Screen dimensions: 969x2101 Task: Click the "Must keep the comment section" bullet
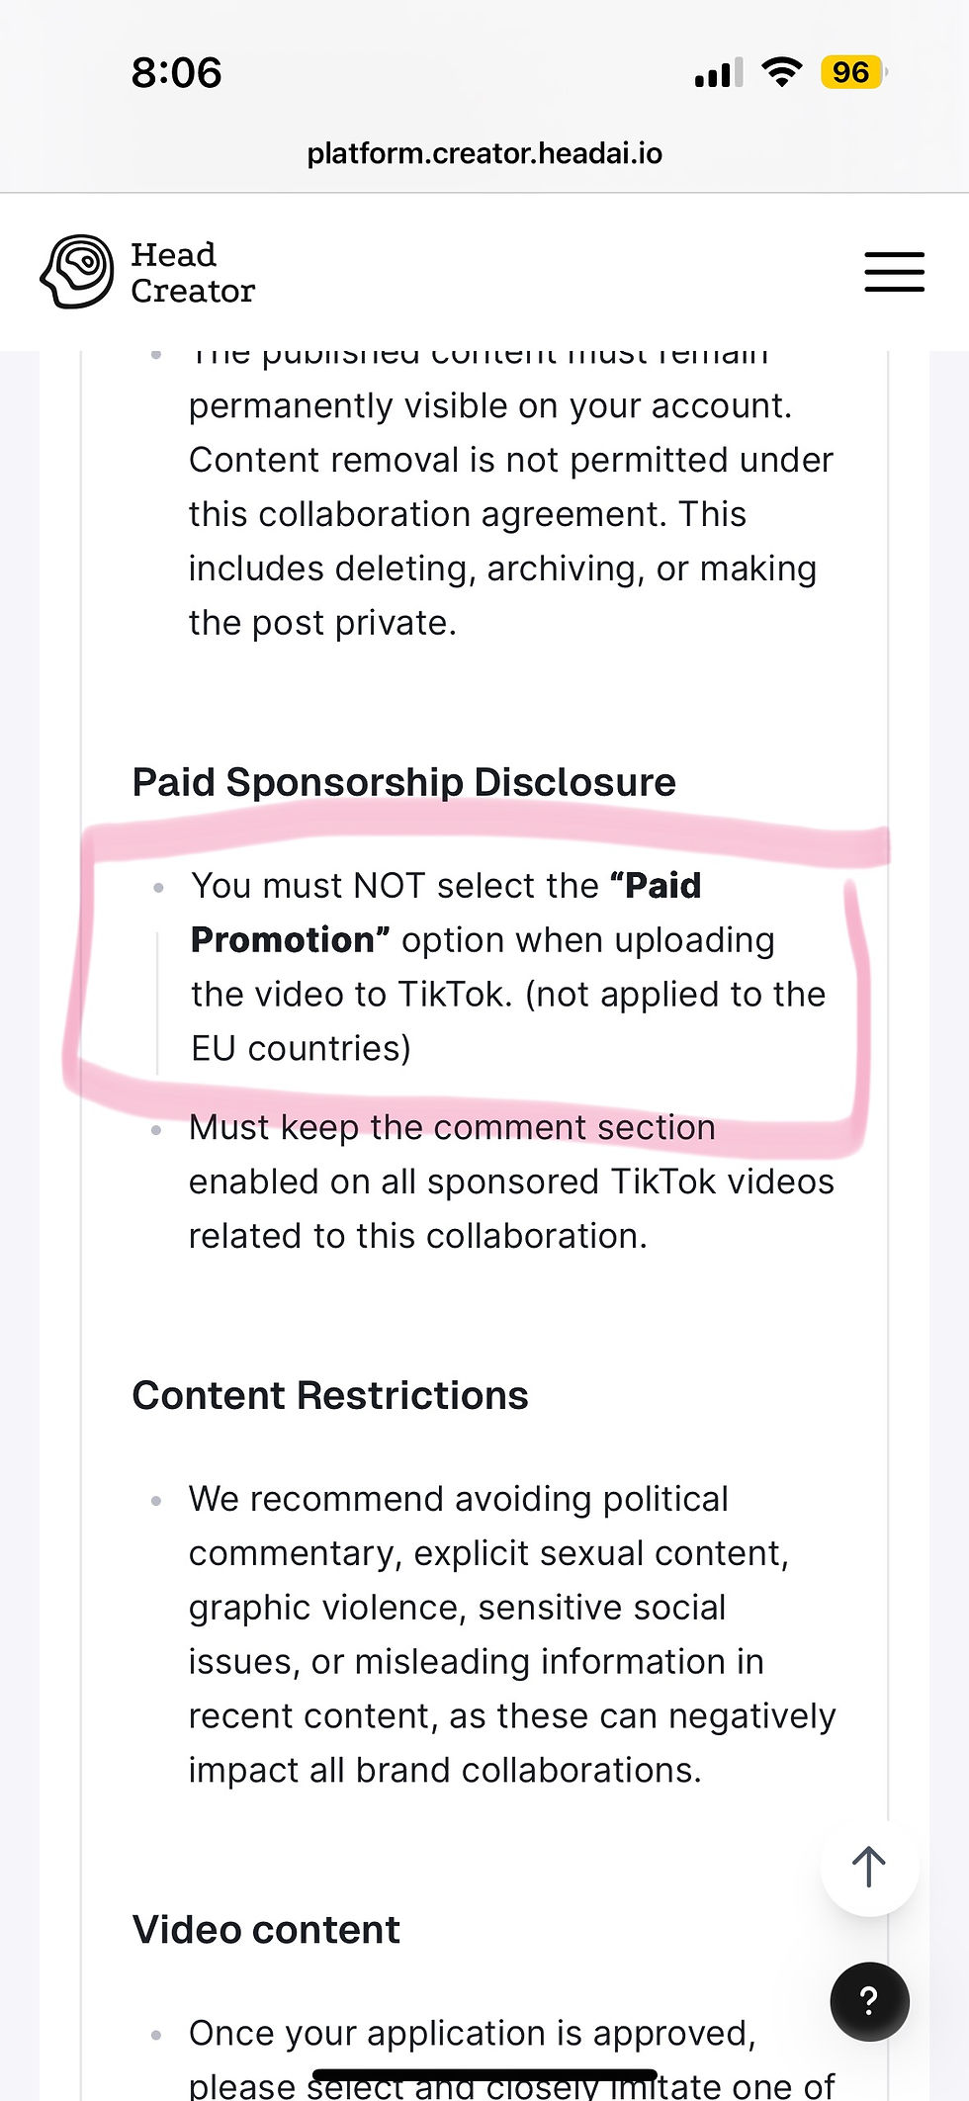(452, 1128)
